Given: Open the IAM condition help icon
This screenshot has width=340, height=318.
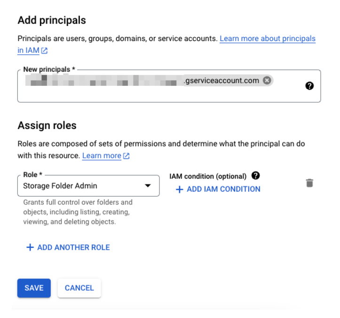Looking at the screenshot, I should coord(255,176).
